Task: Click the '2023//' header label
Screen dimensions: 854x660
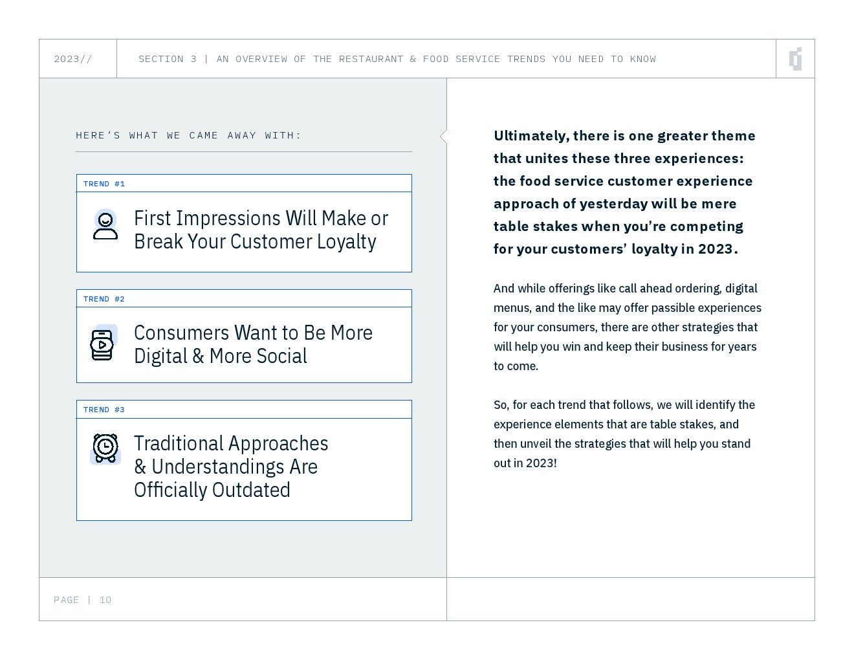Action: [73, 59]
